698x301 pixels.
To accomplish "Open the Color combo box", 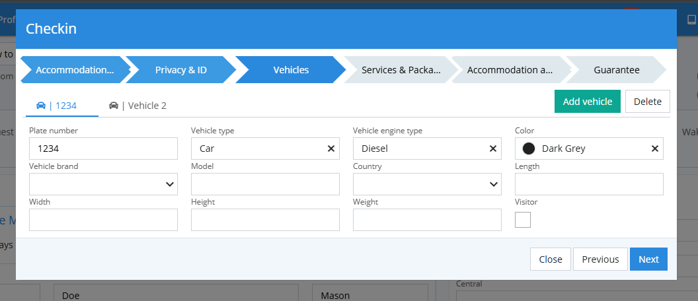I will pyautogui.click(x=589, y=149).
